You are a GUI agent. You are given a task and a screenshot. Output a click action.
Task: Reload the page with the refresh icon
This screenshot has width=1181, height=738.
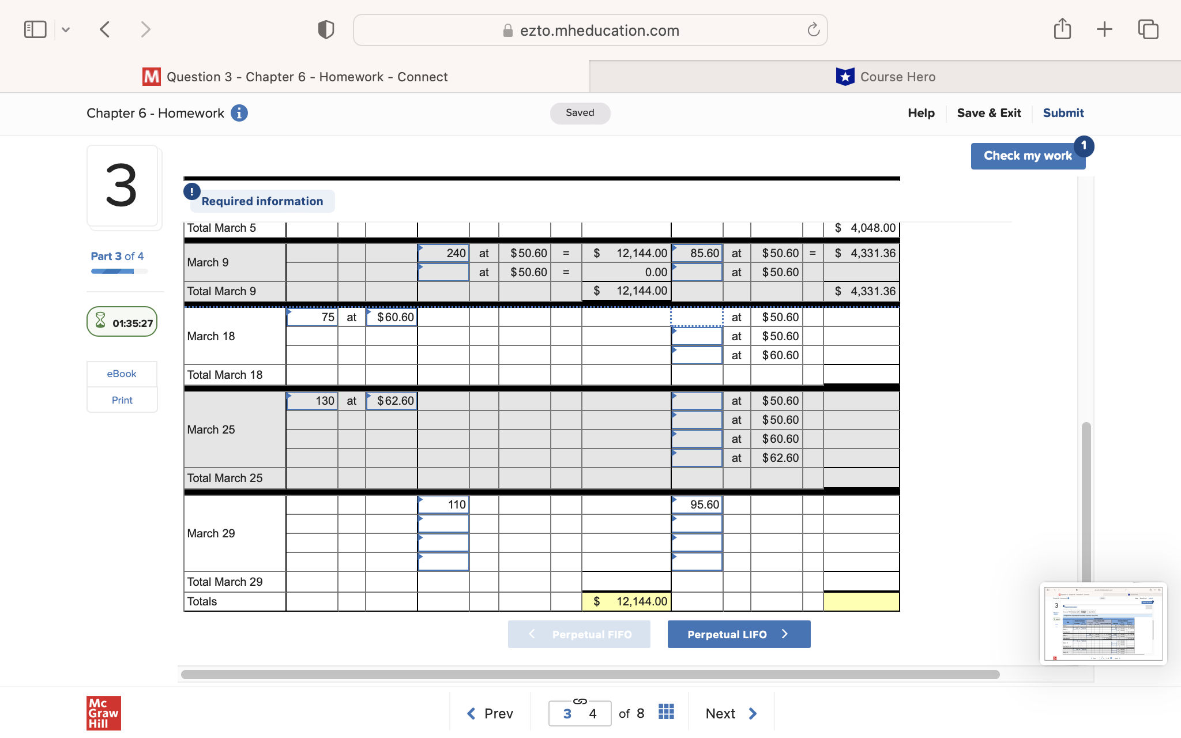[x=813, y=30]
